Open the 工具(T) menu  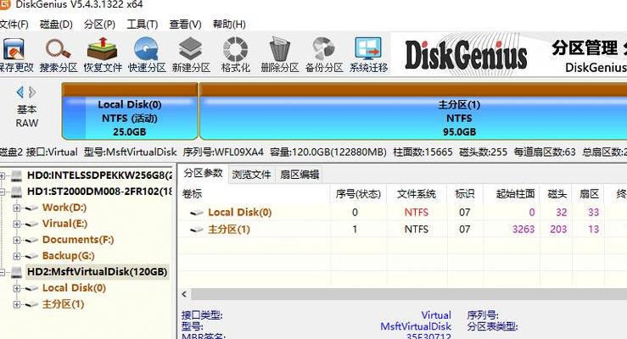[143, 25]
